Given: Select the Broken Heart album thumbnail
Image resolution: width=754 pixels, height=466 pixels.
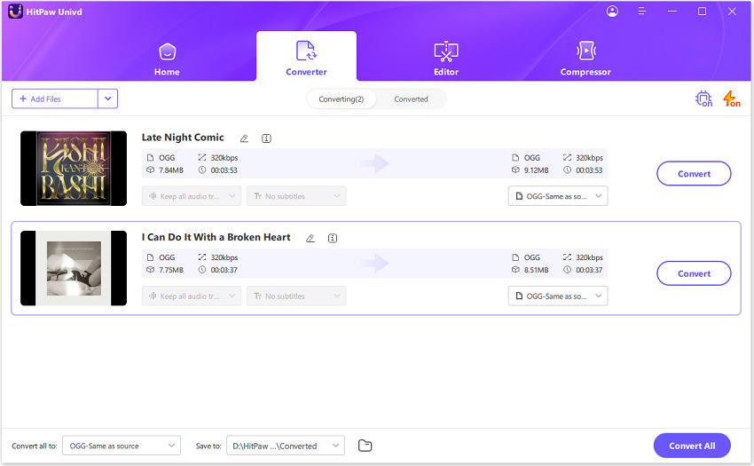Looking at the screenshot, I should point(74,268).
